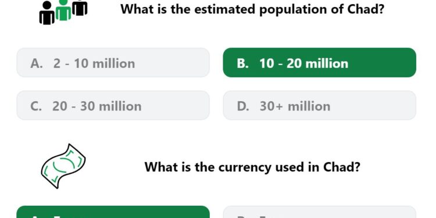436x218 pixels.
Task: Pick answer D. 30+ million
Action: tap(320, 105)
